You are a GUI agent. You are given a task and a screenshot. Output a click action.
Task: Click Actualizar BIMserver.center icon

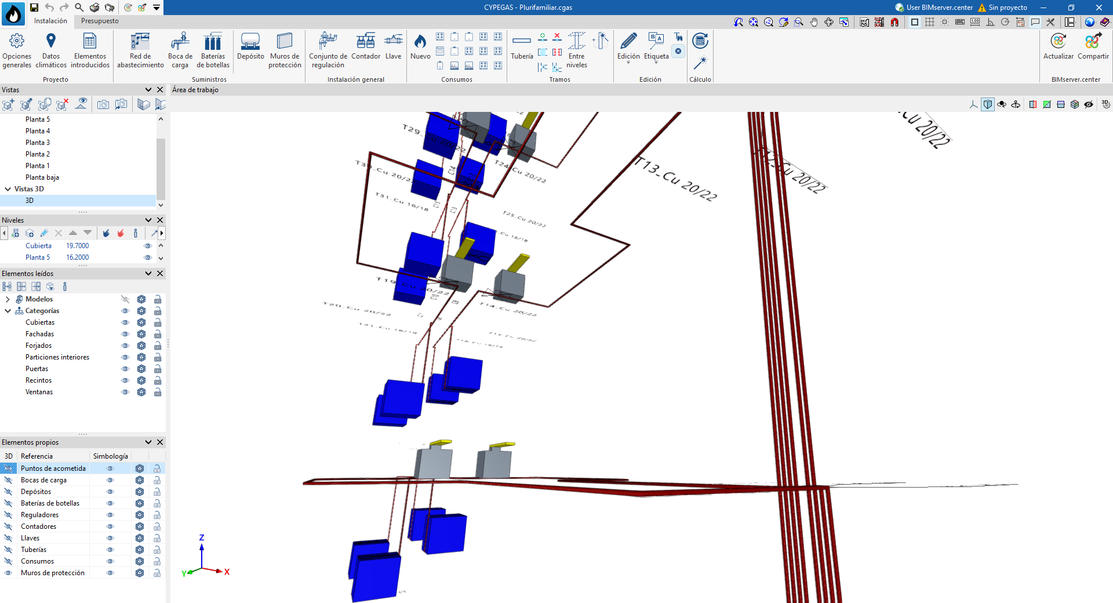1059,46
